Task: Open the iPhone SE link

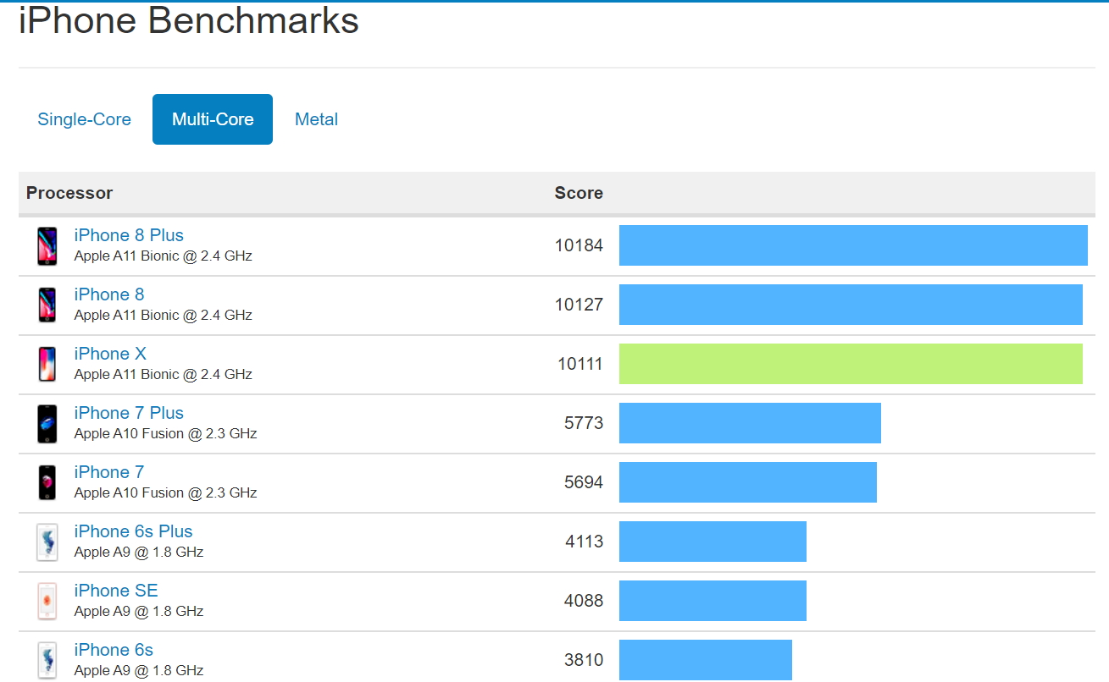Action: coord(116,591)
